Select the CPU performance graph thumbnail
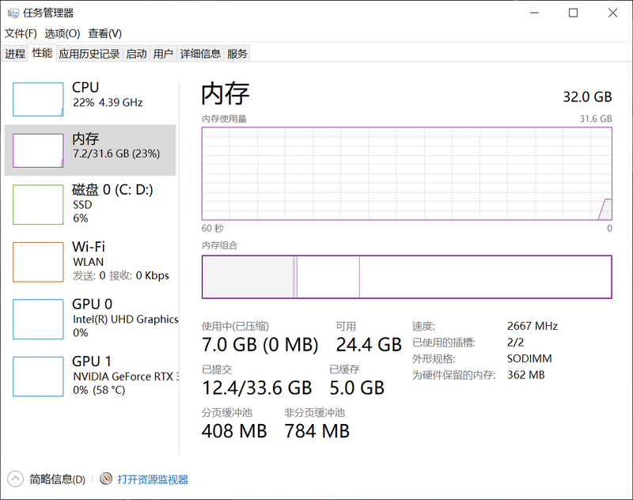The image size is (633, 500). coord(38,99)
